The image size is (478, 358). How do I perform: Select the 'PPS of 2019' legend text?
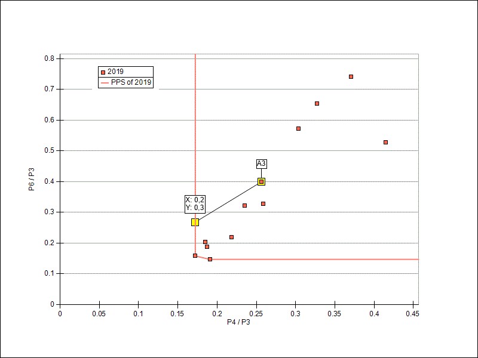coord(131,83)
